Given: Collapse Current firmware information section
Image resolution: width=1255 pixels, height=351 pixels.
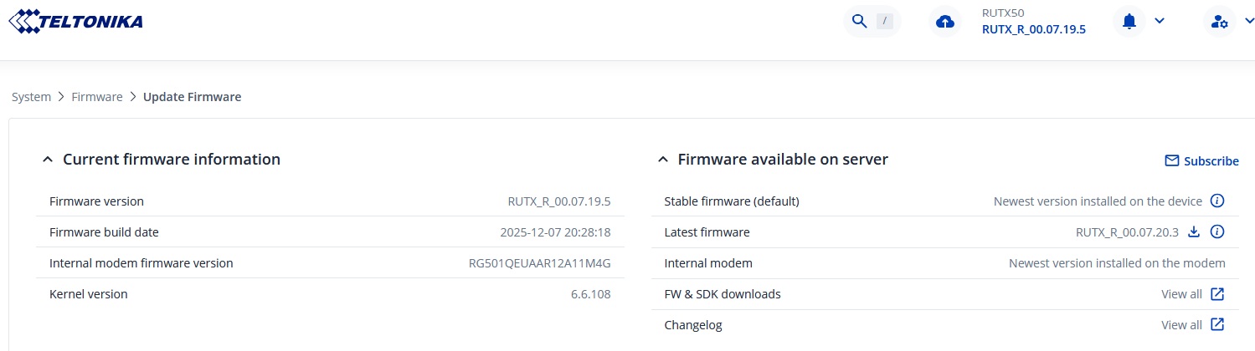Looking at the screenshot, I should [47, 160].
